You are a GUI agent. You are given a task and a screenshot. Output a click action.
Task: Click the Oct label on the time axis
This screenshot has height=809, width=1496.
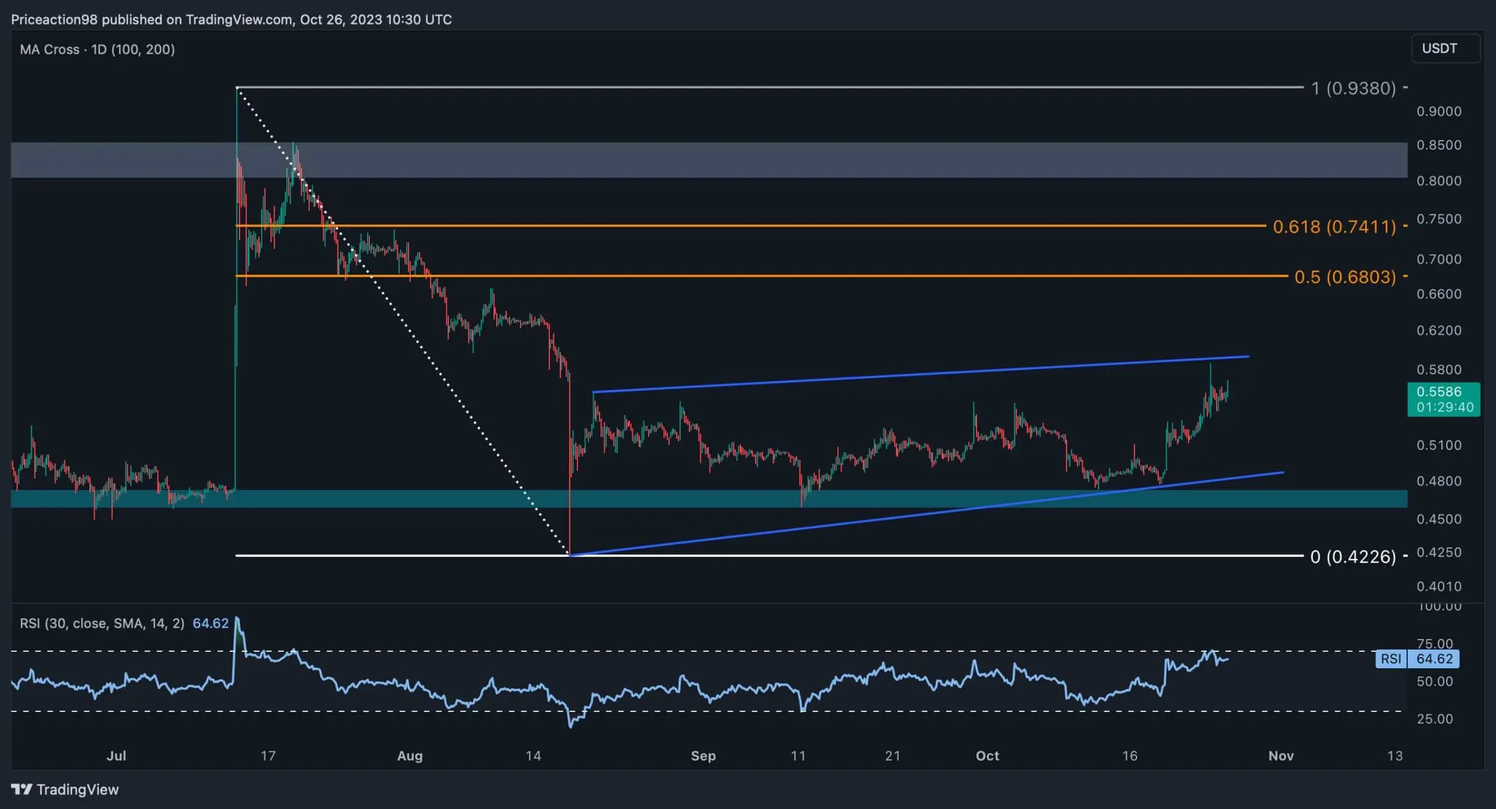click(x=989, y=755)
